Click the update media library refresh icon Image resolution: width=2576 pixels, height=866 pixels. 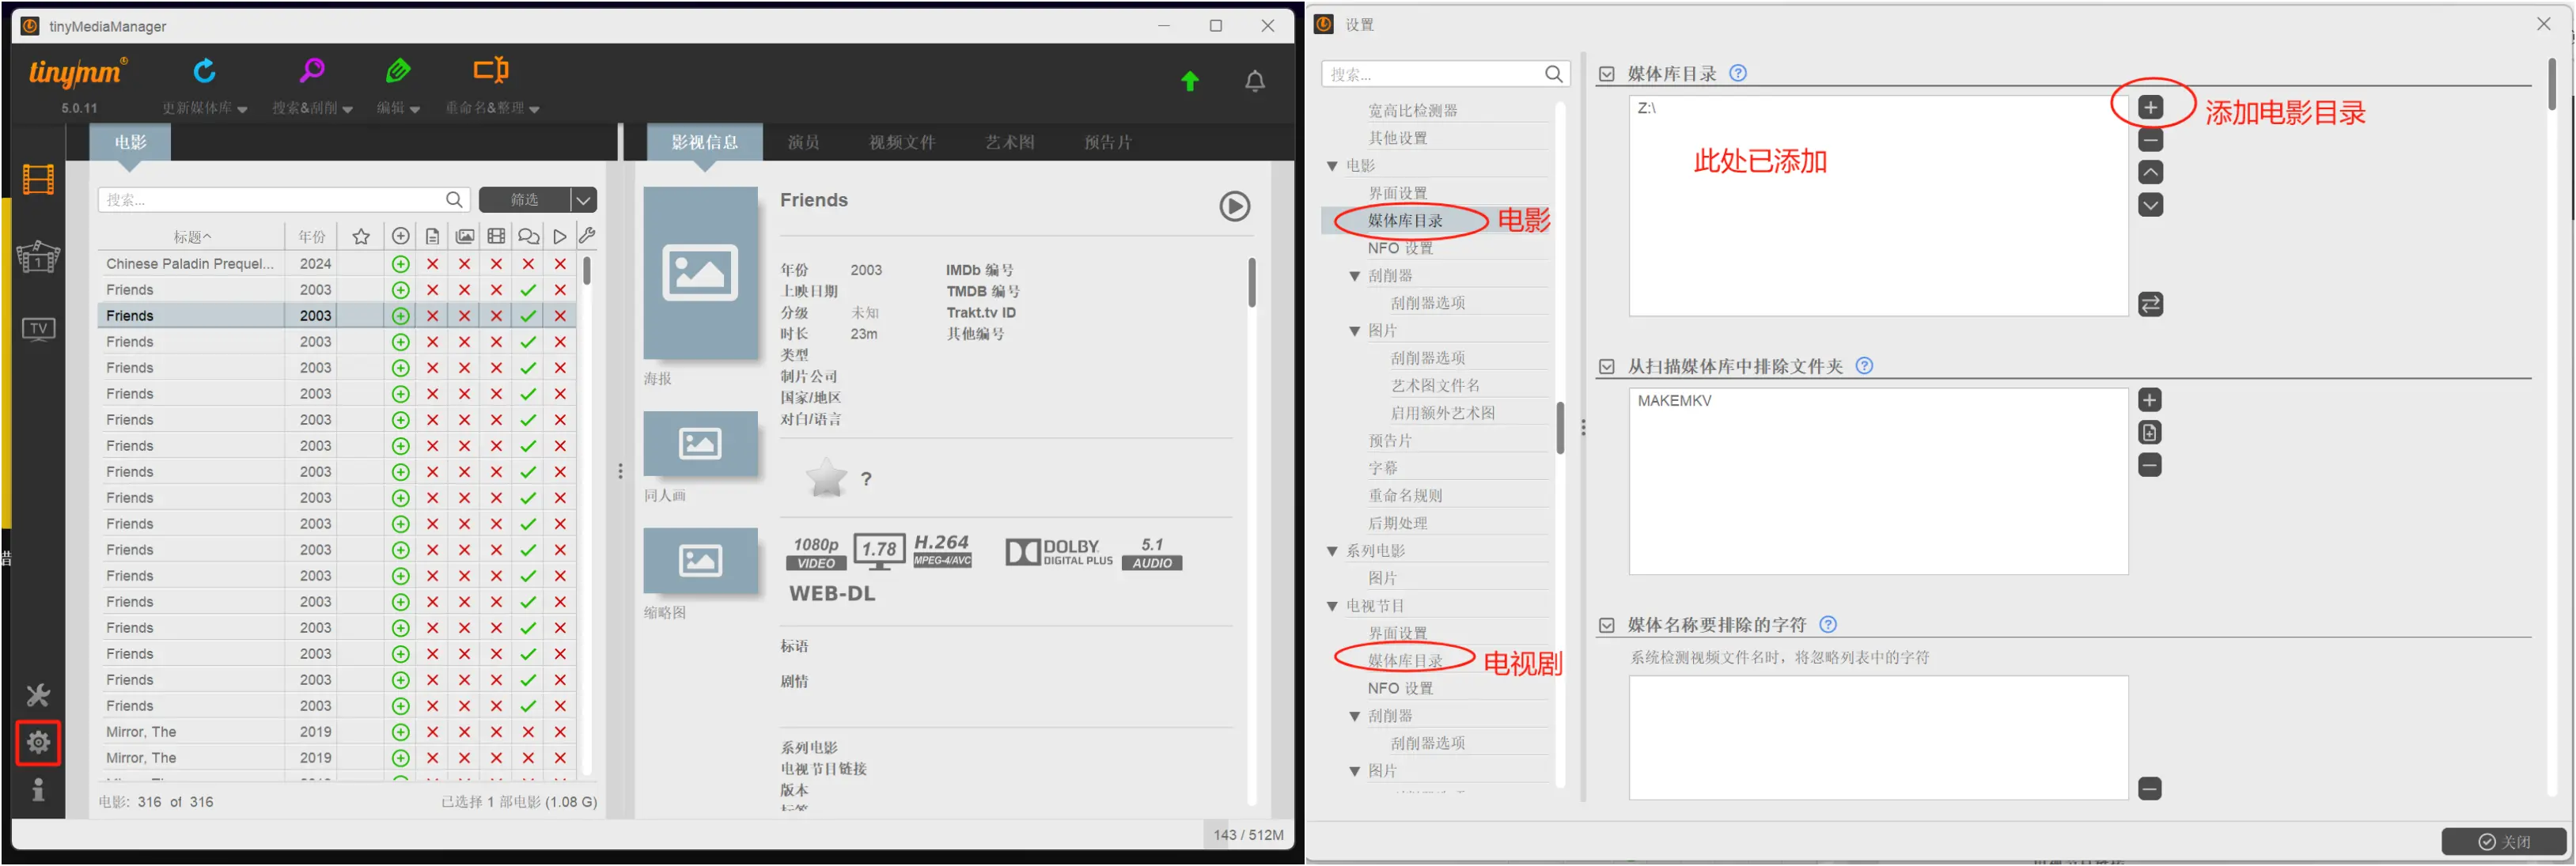(x=204, y=71)
